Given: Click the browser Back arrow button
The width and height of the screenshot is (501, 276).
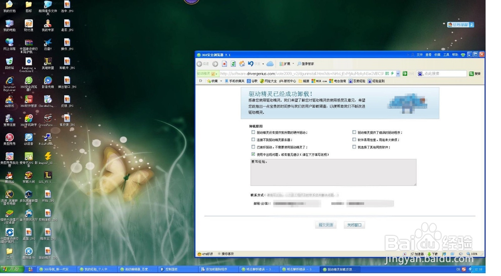Looking at the screenshot, I should 200,64.
